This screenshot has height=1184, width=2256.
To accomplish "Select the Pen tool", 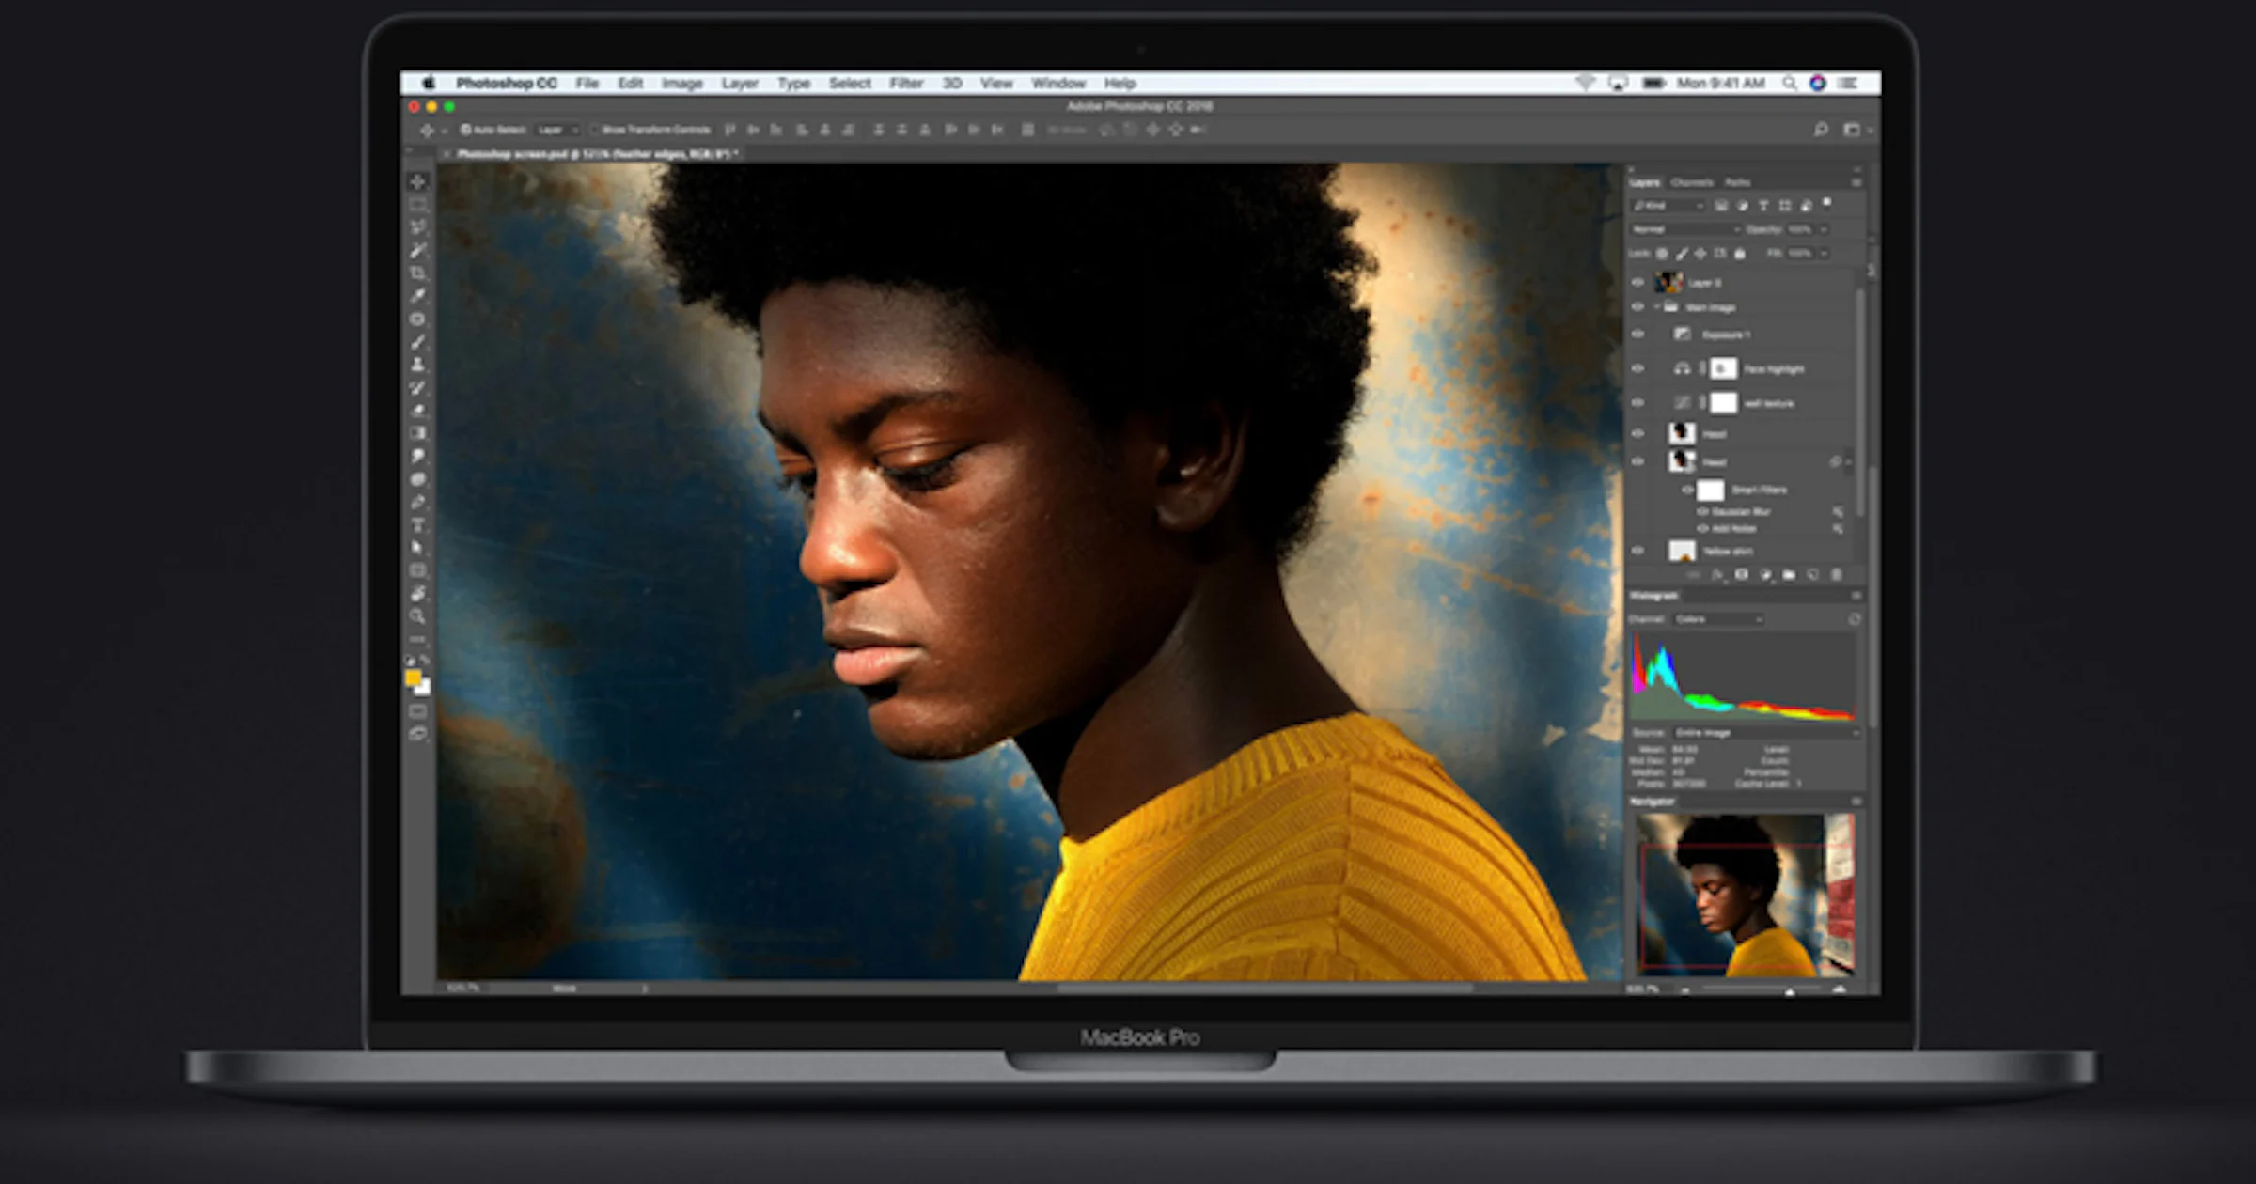I will click(x=418, y=502).
